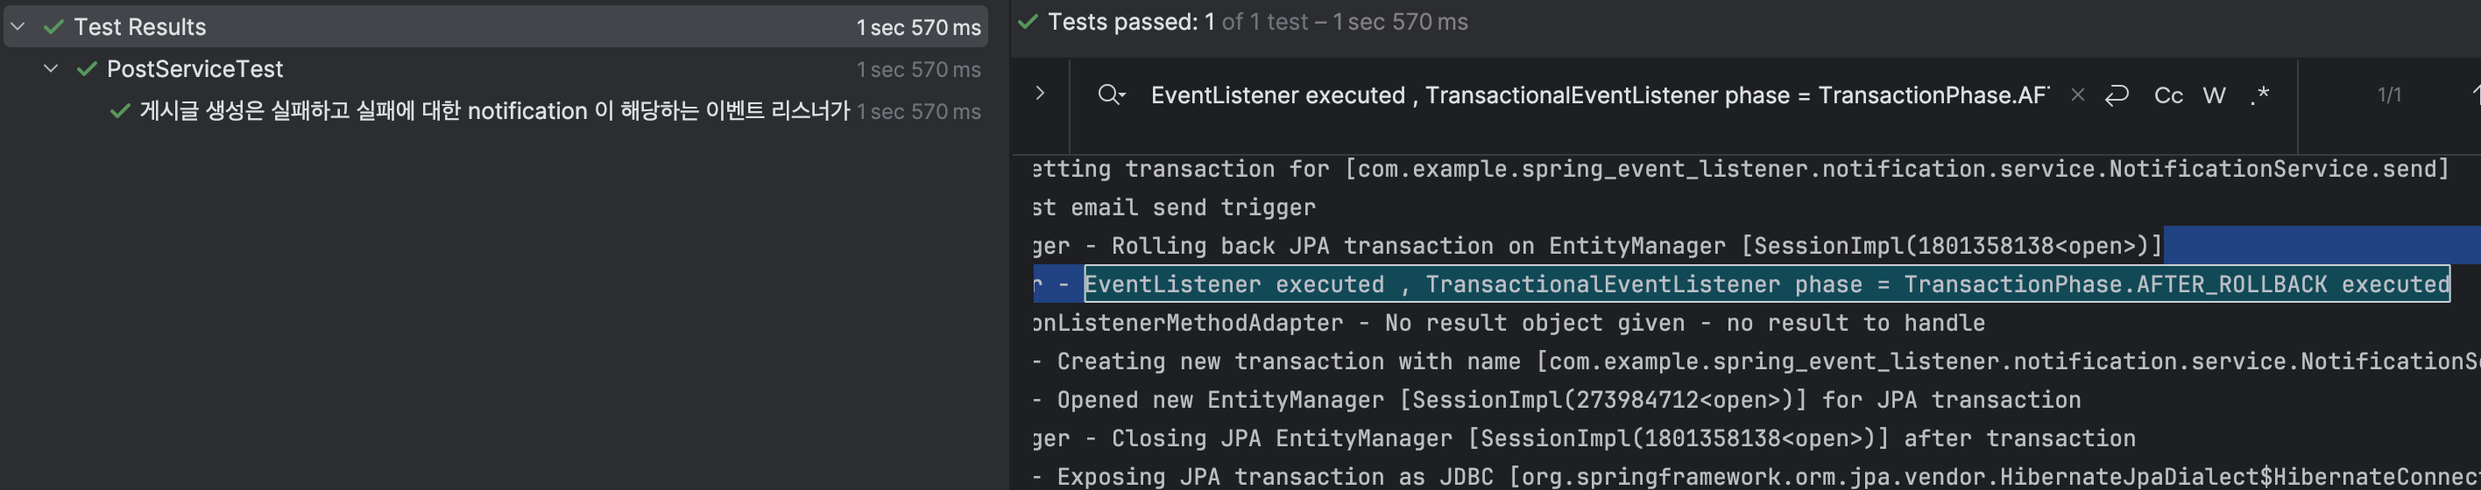Toggle Words (W) search option
The image size is (2481, 490).
[x=2214, y=95]
